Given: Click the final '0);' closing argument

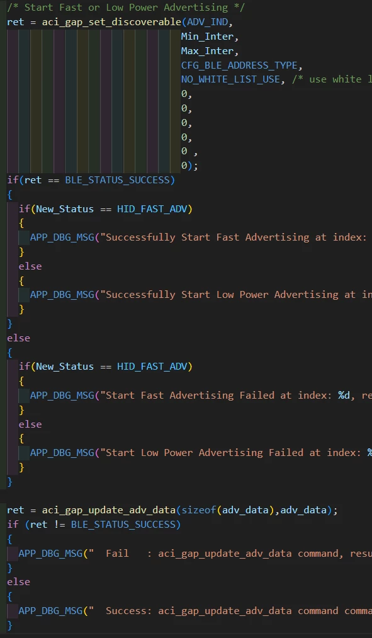Looking at the screenshot, I should 189,166.
